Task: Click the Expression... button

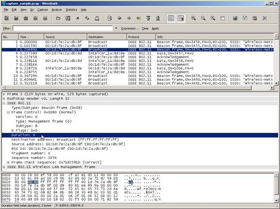Action: pyautogui.click(x=130, y=29)
